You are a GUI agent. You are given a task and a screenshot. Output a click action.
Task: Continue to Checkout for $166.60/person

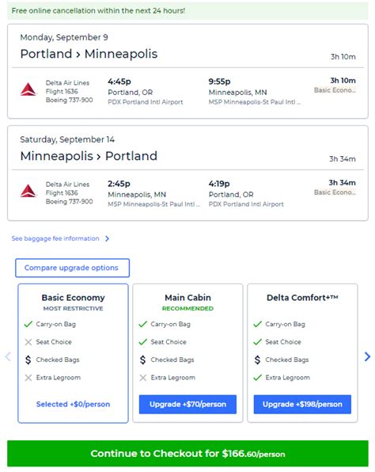(187, 454)
